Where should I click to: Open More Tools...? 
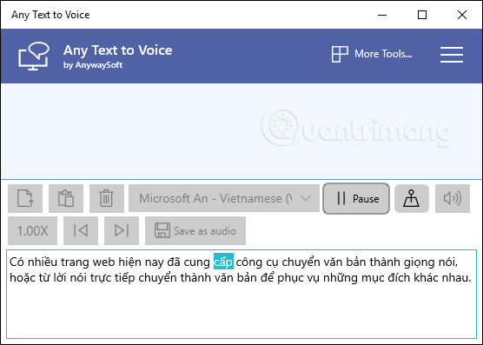372,54
